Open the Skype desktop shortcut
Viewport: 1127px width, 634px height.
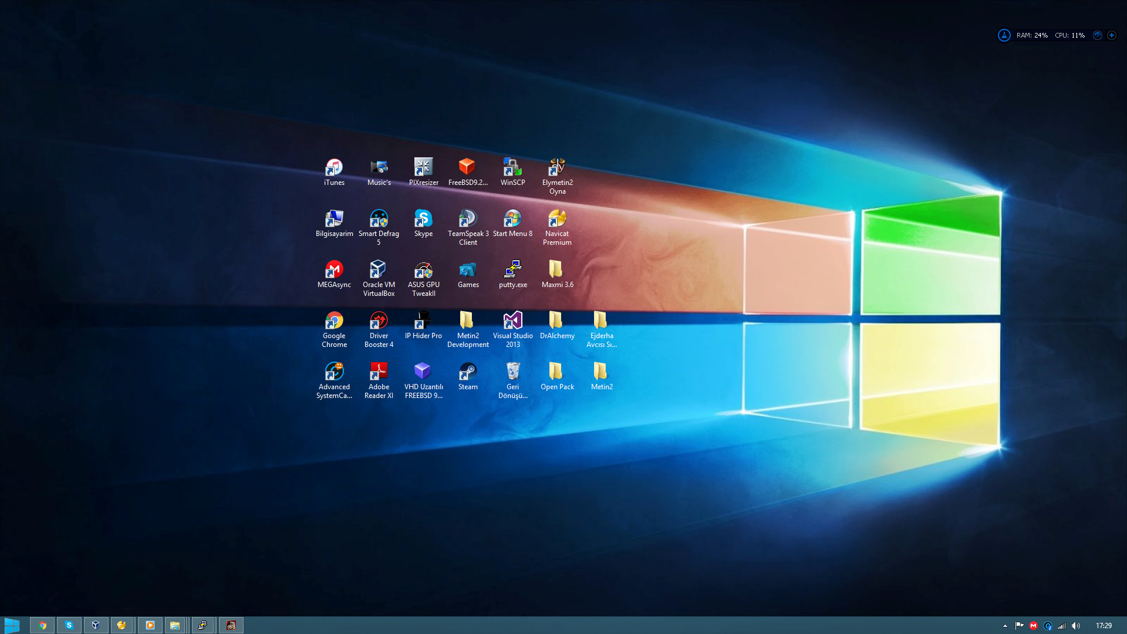[x=423, y=223]
